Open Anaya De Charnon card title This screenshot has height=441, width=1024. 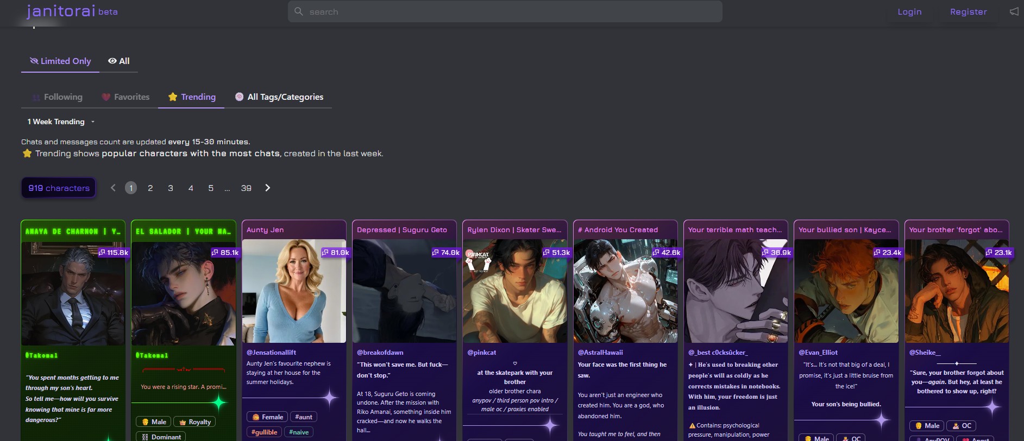pos(73,231)
